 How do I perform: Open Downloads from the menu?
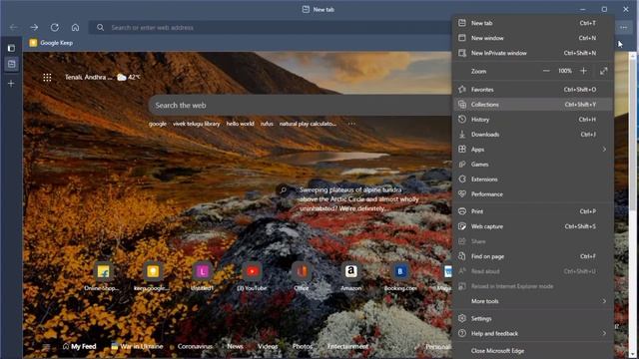[x=532, y=135]
